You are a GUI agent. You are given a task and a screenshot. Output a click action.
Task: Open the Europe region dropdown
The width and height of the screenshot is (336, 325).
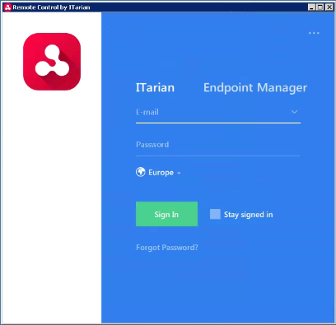tap(158, 173)
